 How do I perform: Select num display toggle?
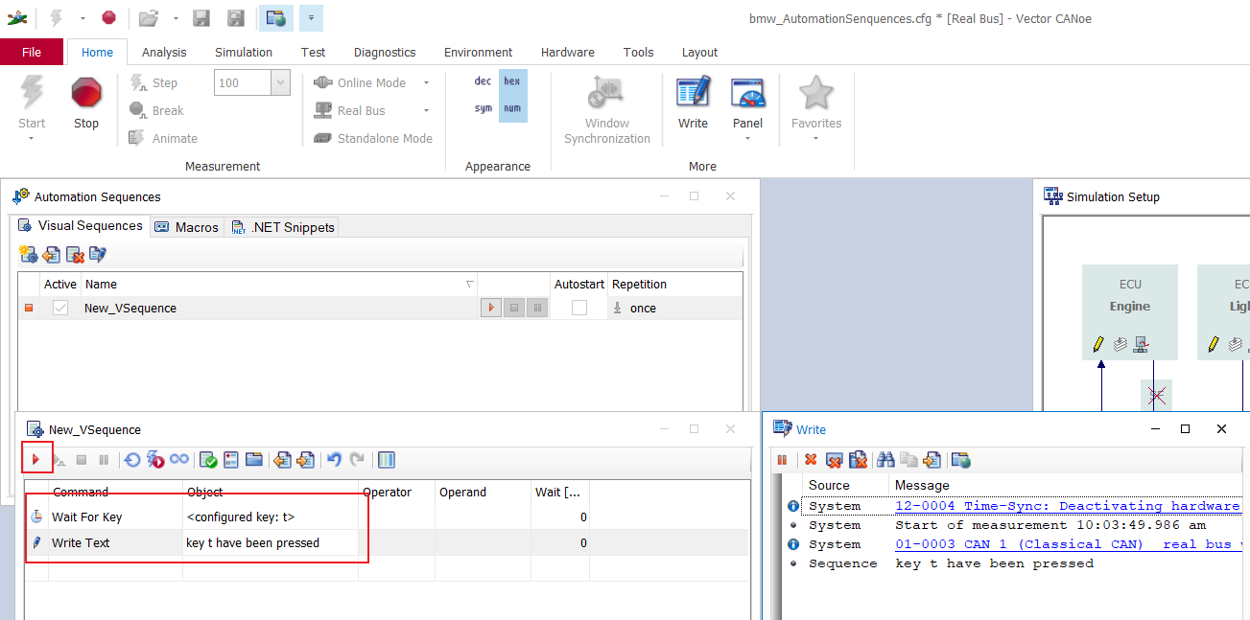pyautogui.click(x=512, y=108)
